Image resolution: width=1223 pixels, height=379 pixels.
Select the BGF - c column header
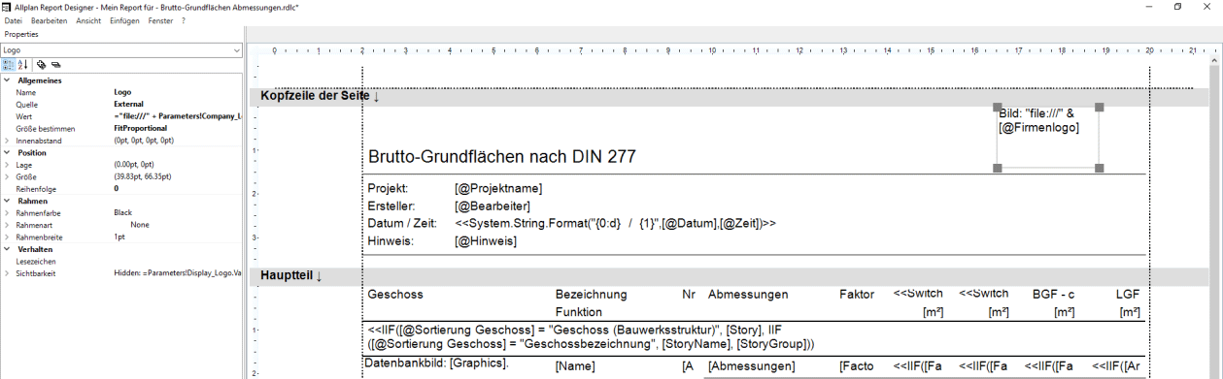pyautogui.click(x=1054, y=294)
